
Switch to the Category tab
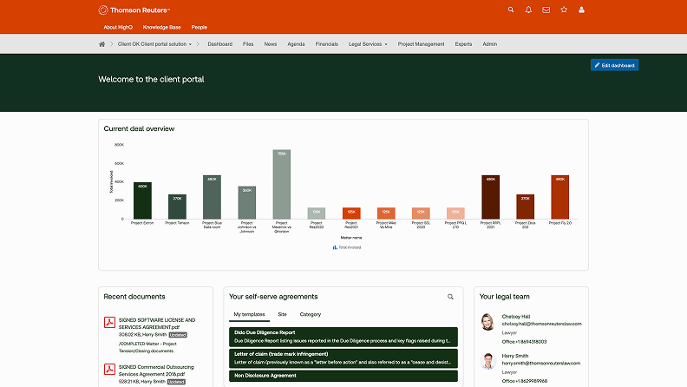point(311,314)
